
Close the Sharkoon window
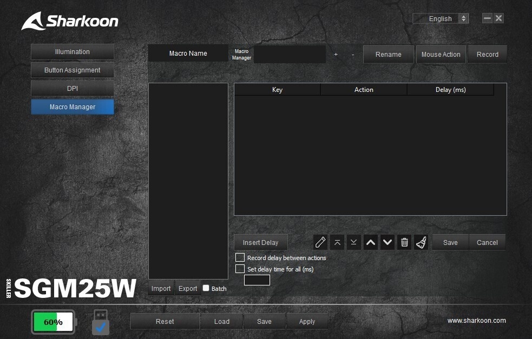coord(498,18)
